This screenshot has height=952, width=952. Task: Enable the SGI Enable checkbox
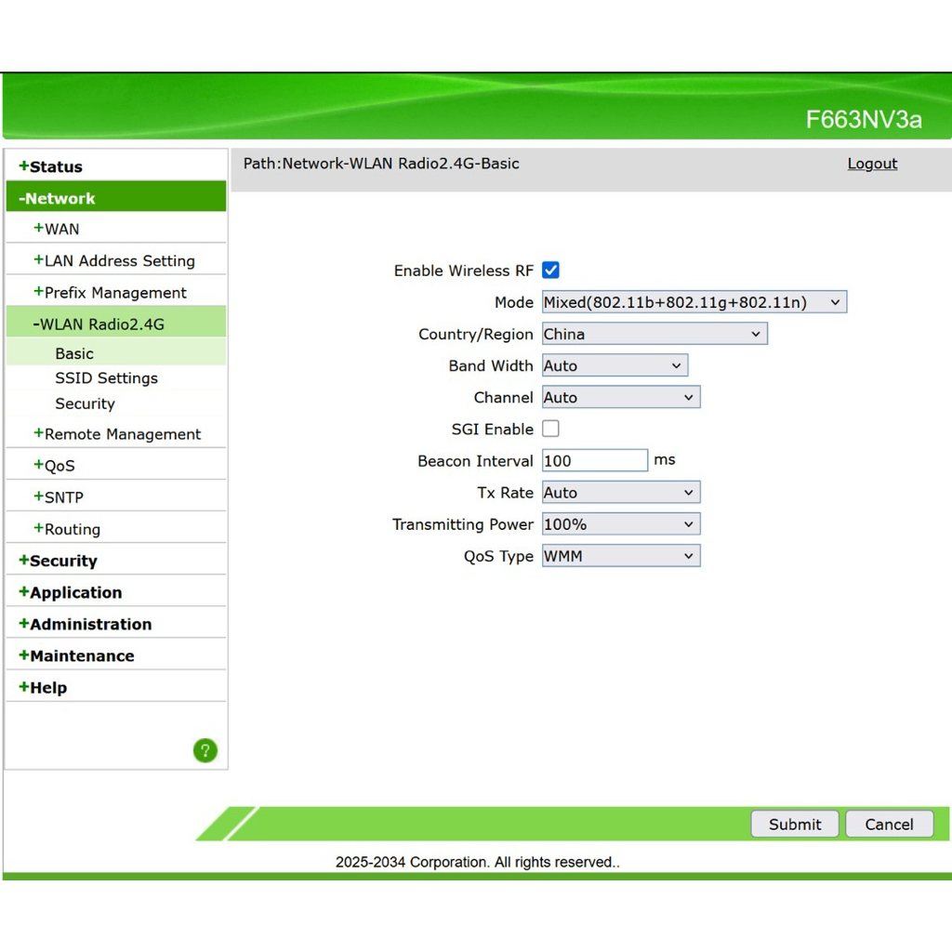tap(550, 429)
